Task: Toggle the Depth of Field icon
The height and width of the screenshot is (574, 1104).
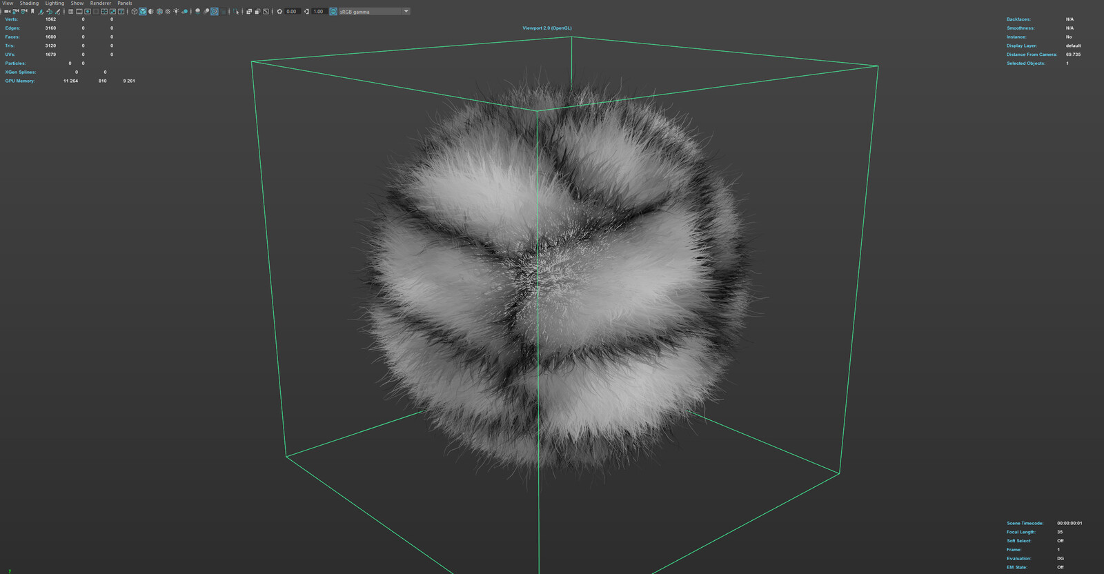Action: [x=223, y=11]
